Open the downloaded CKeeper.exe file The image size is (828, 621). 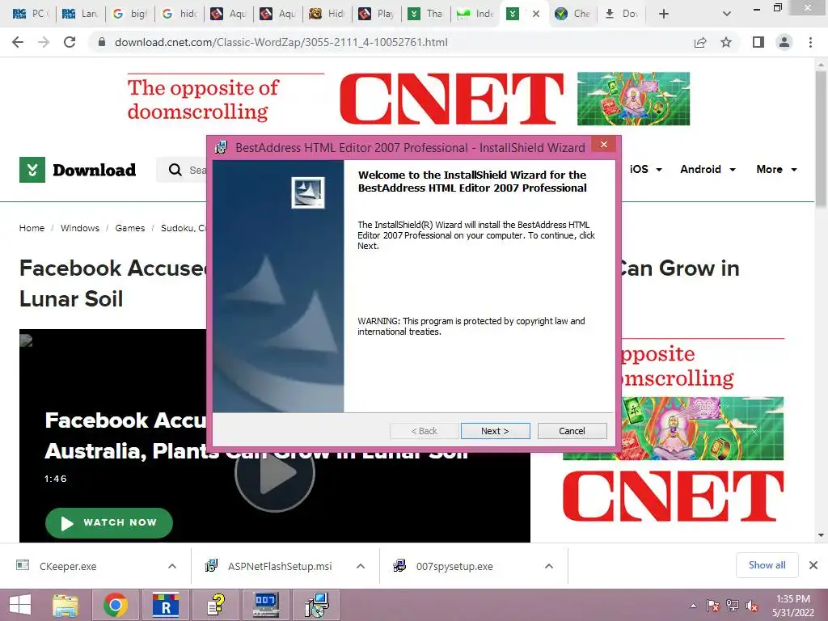68,566
